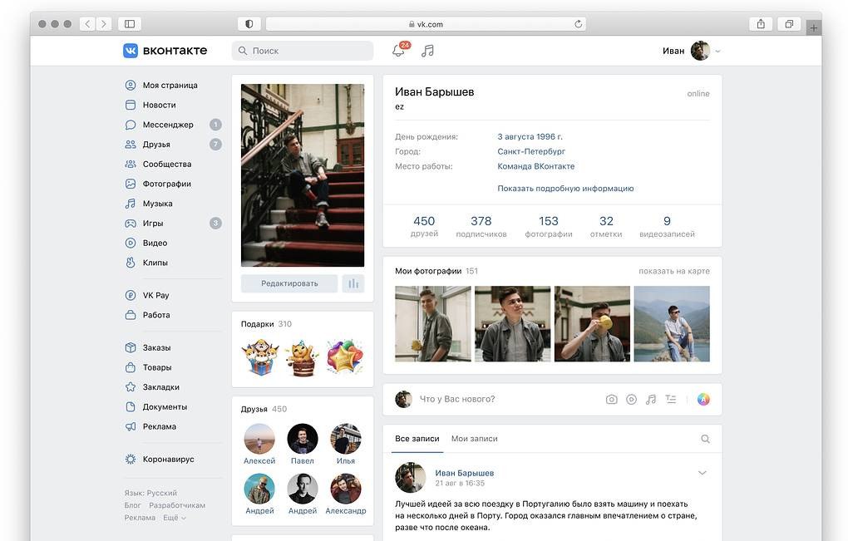Click the Safari vk.com address bar
The width and height of the screenshot is (848, 541).
(x=426, y=24)
